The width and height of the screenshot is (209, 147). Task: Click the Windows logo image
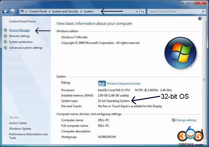click(x=180, y=53)
